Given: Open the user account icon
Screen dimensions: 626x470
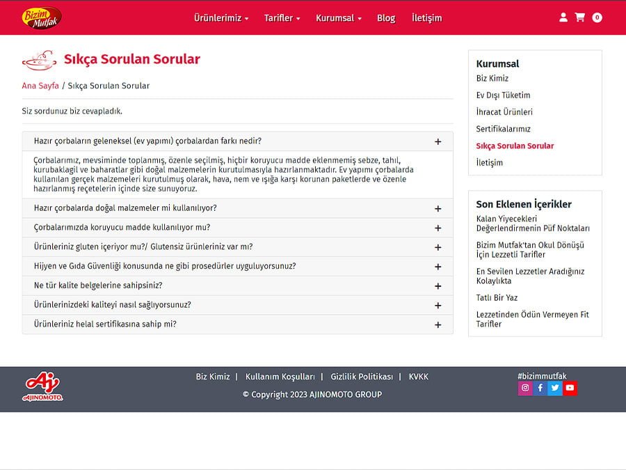Looking at the screenshot, I should (x=563, y=17).
